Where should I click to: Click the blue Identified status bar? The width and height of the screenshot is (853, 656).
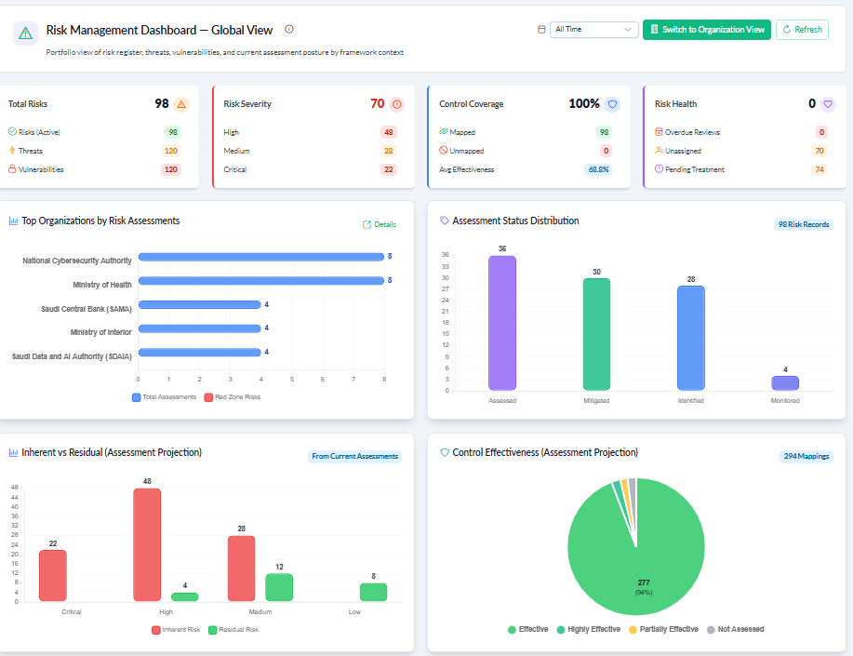click(691, 338)
